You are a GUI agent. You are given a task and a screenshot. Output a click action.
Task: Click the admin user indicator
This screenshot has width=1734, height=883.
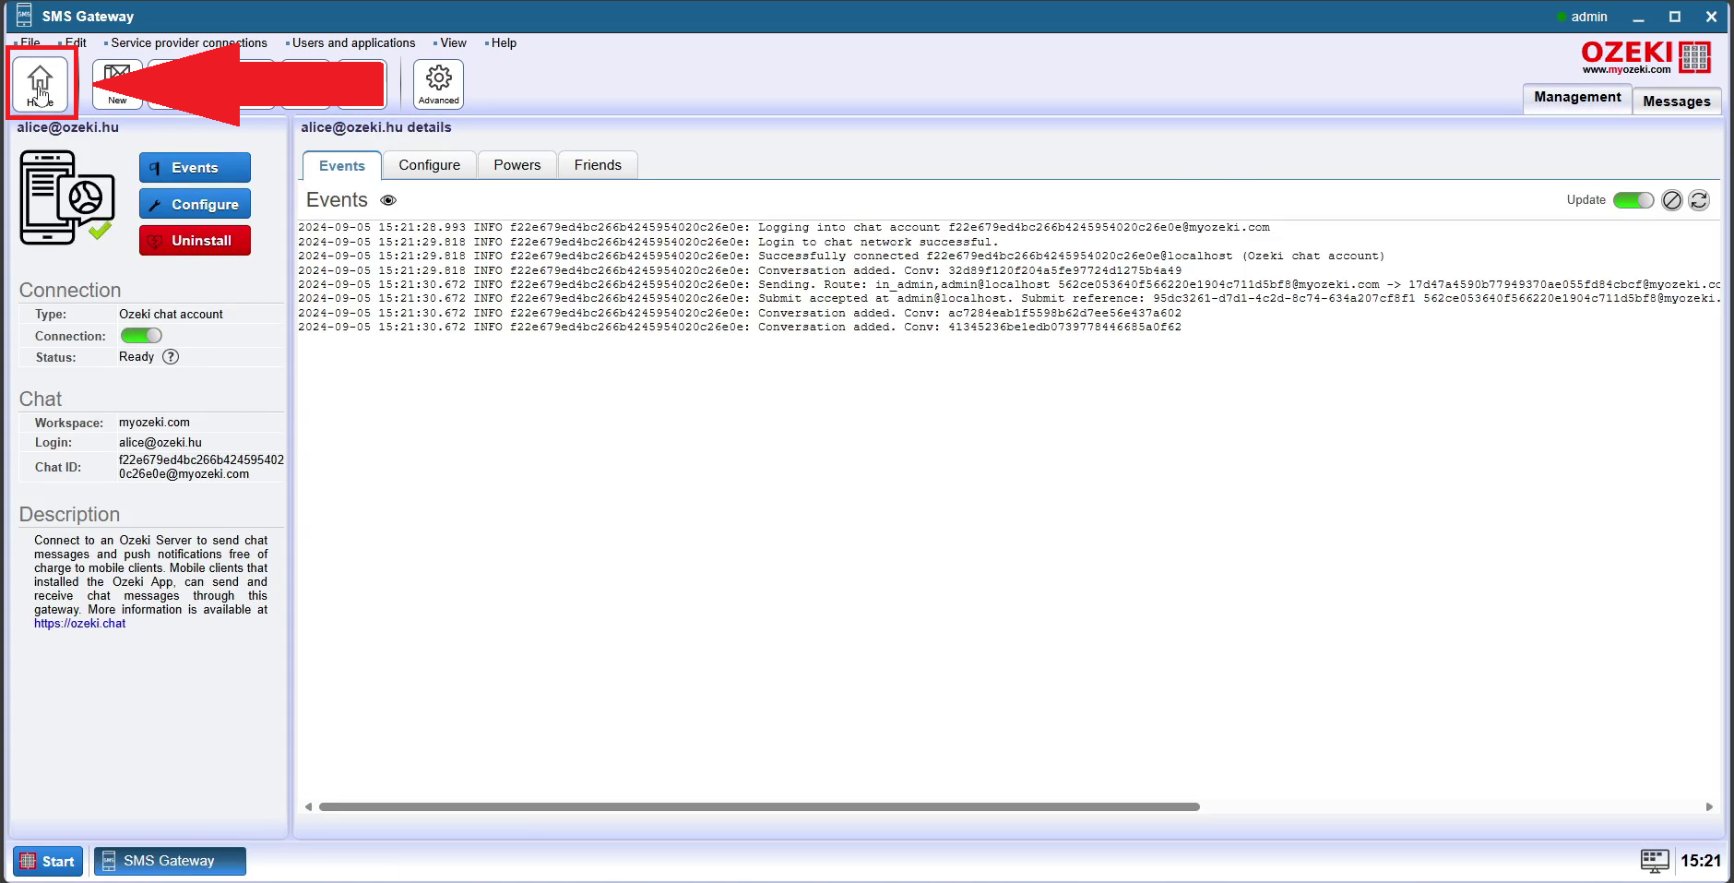(x=1582, y=17)
